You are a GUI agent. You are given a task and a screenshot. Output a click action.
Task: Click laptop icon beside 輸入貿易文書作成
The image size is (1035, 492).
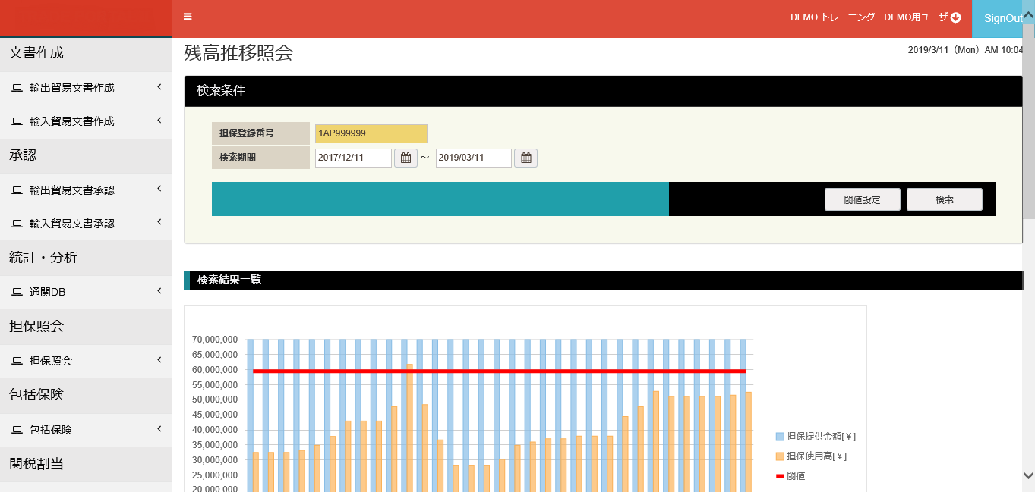point(17,121)
